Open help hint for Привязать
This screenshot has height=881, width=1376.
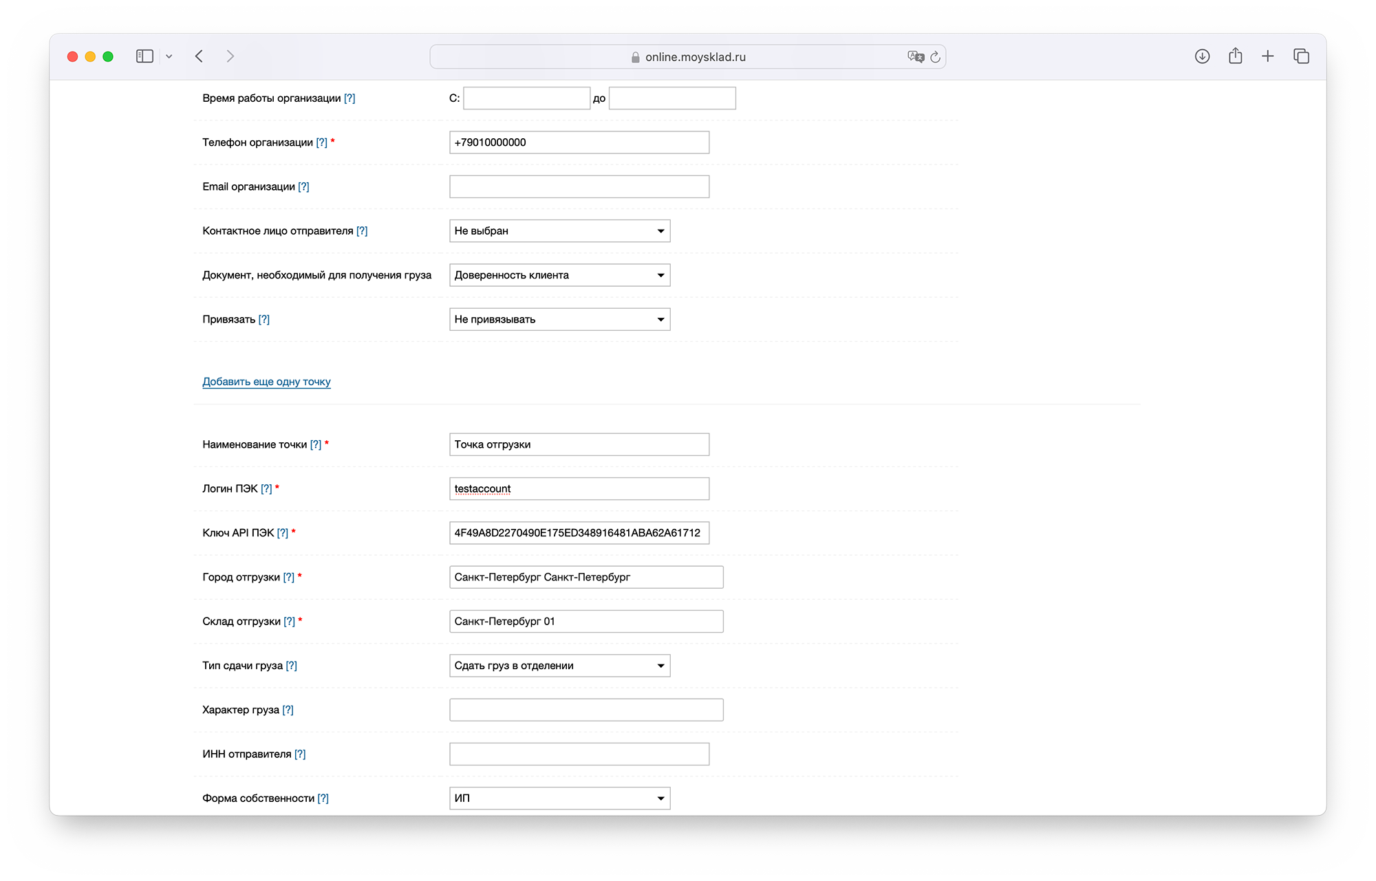click(x=264, y=320)
